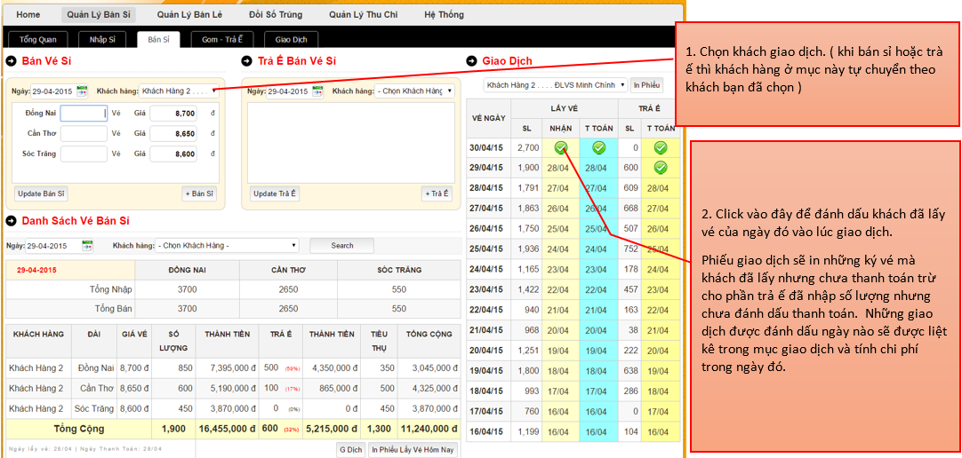Image resolution: width=962 pixels, height=458 pixels.
Task: Click the arrow icon beside Giao Dịch heading
Action: point(471,61)
